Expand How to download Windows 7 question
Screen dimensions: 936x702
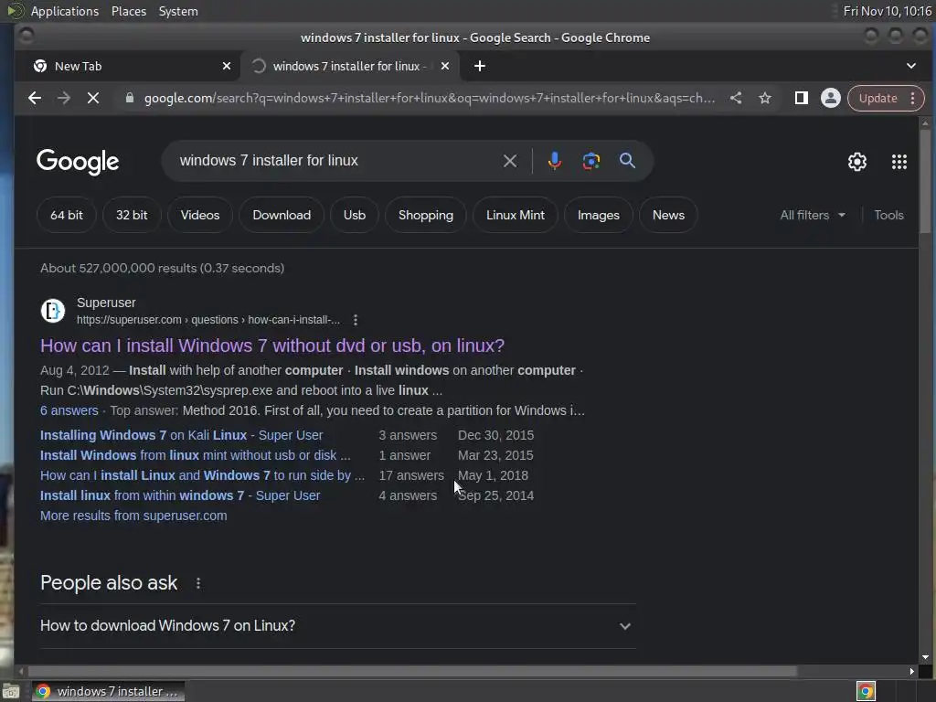[x=338, y=625]
